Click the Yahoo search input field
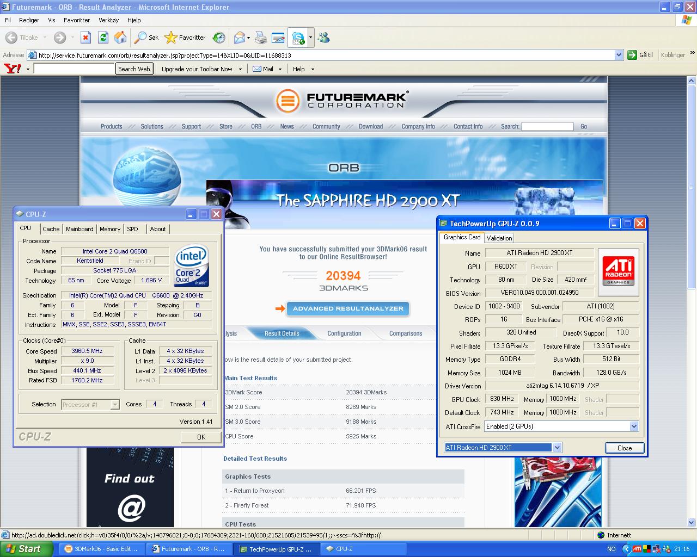This screenshot has height=557, width=697. coord(74,69)
